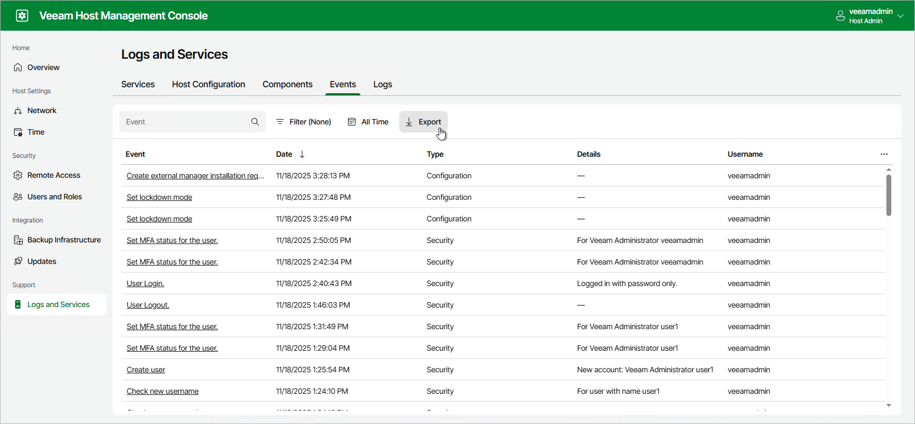Click the scrollbar down arrow
915x424 pixels.
pyautogui.click(x=889, y=405)
